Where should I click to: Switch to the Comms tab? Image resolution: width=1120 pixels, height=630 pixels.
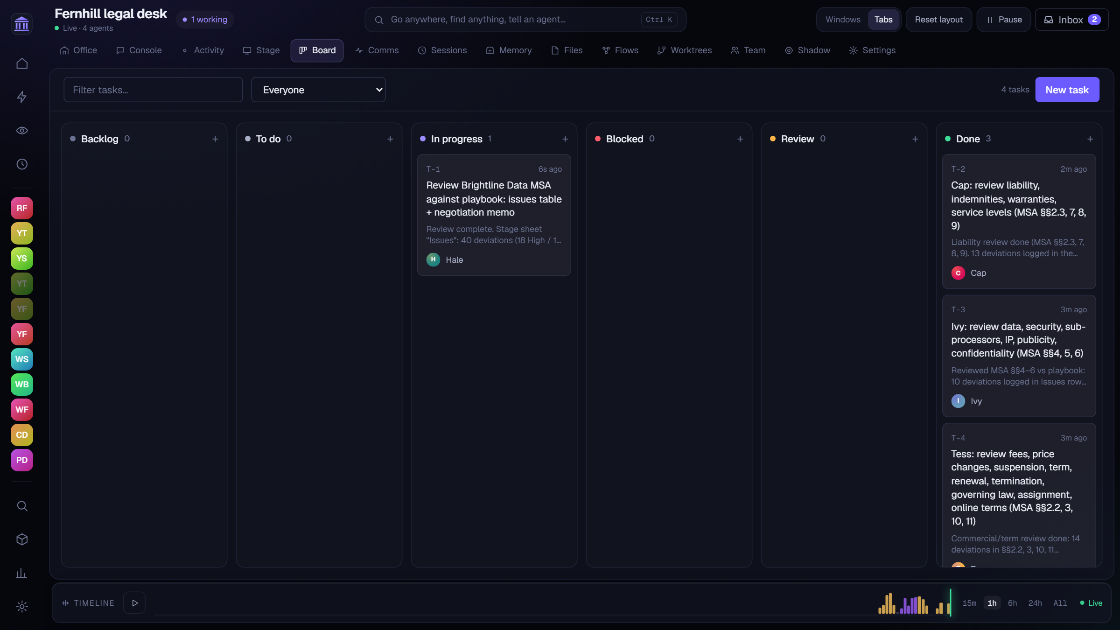coord(377,50)
